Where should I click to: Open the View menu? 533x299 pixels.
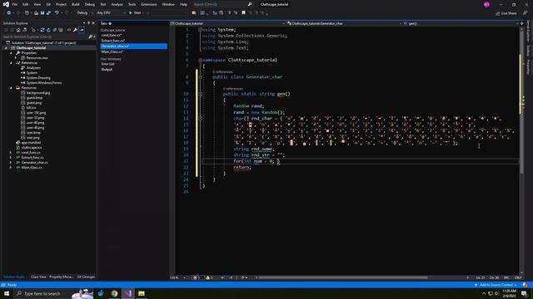click(x=37, y=4)
